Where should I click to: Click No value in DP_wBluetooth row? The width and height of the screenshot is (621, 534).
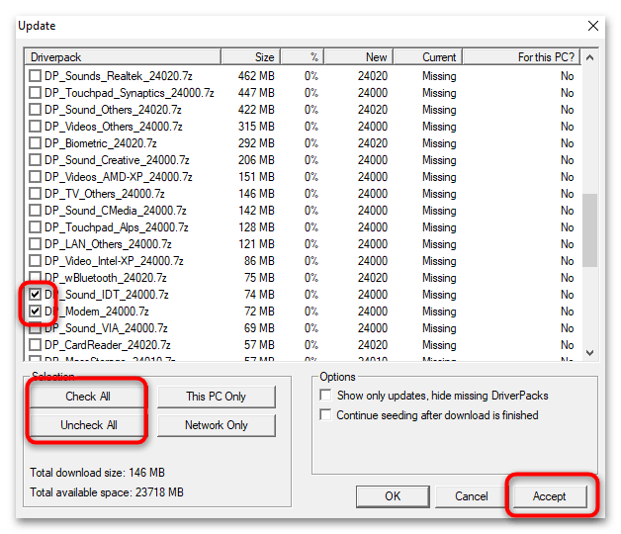(x=568, y=278)
